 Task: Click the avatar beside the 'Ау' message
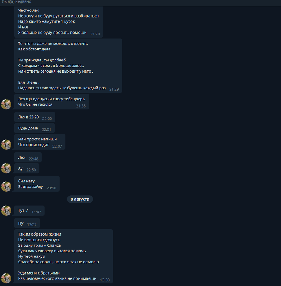click(x=6, y=168)
